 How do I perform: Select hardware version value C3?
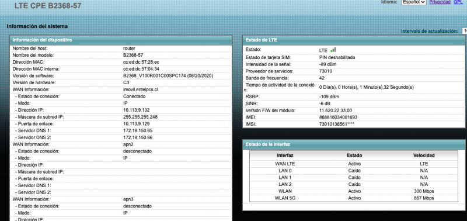click(x=126, y=82)
